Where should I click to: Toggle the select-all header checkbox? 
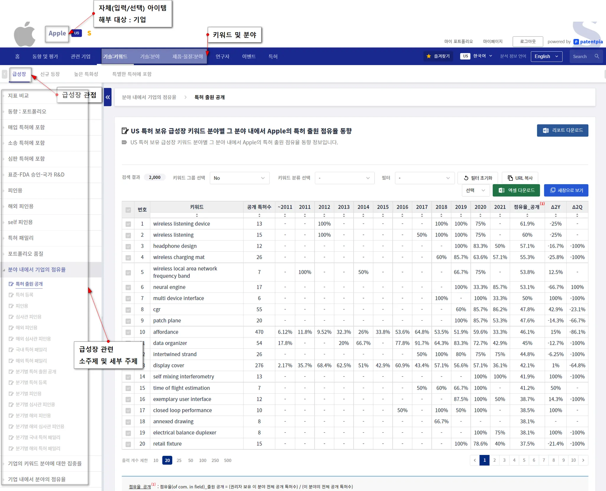click(x=128, y=210)
